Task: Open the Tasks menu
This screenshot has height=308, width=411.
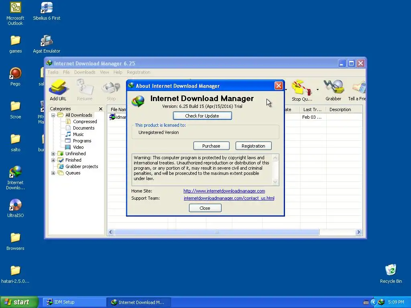Action: tap(53, 72)
